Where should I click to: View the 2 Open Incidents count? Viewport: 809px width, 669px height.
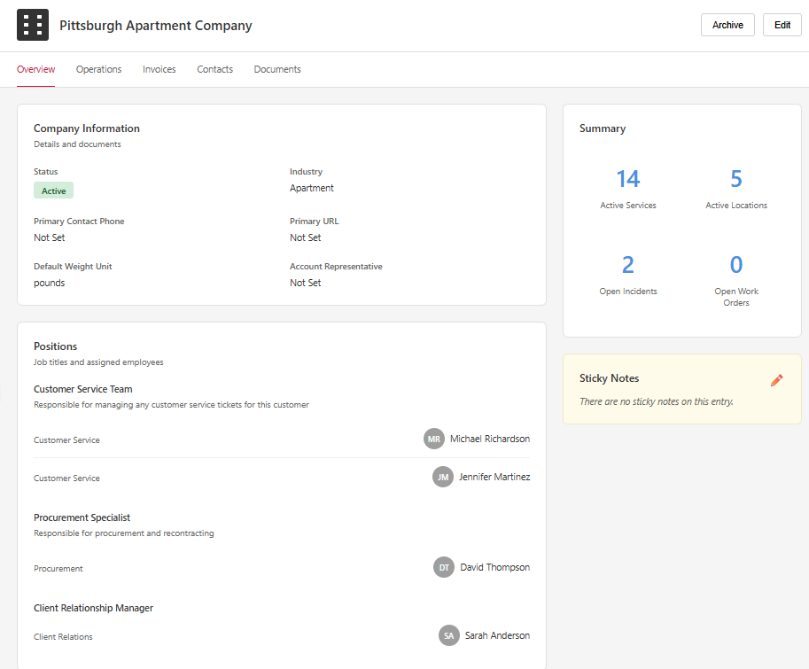tap(628, 265)
